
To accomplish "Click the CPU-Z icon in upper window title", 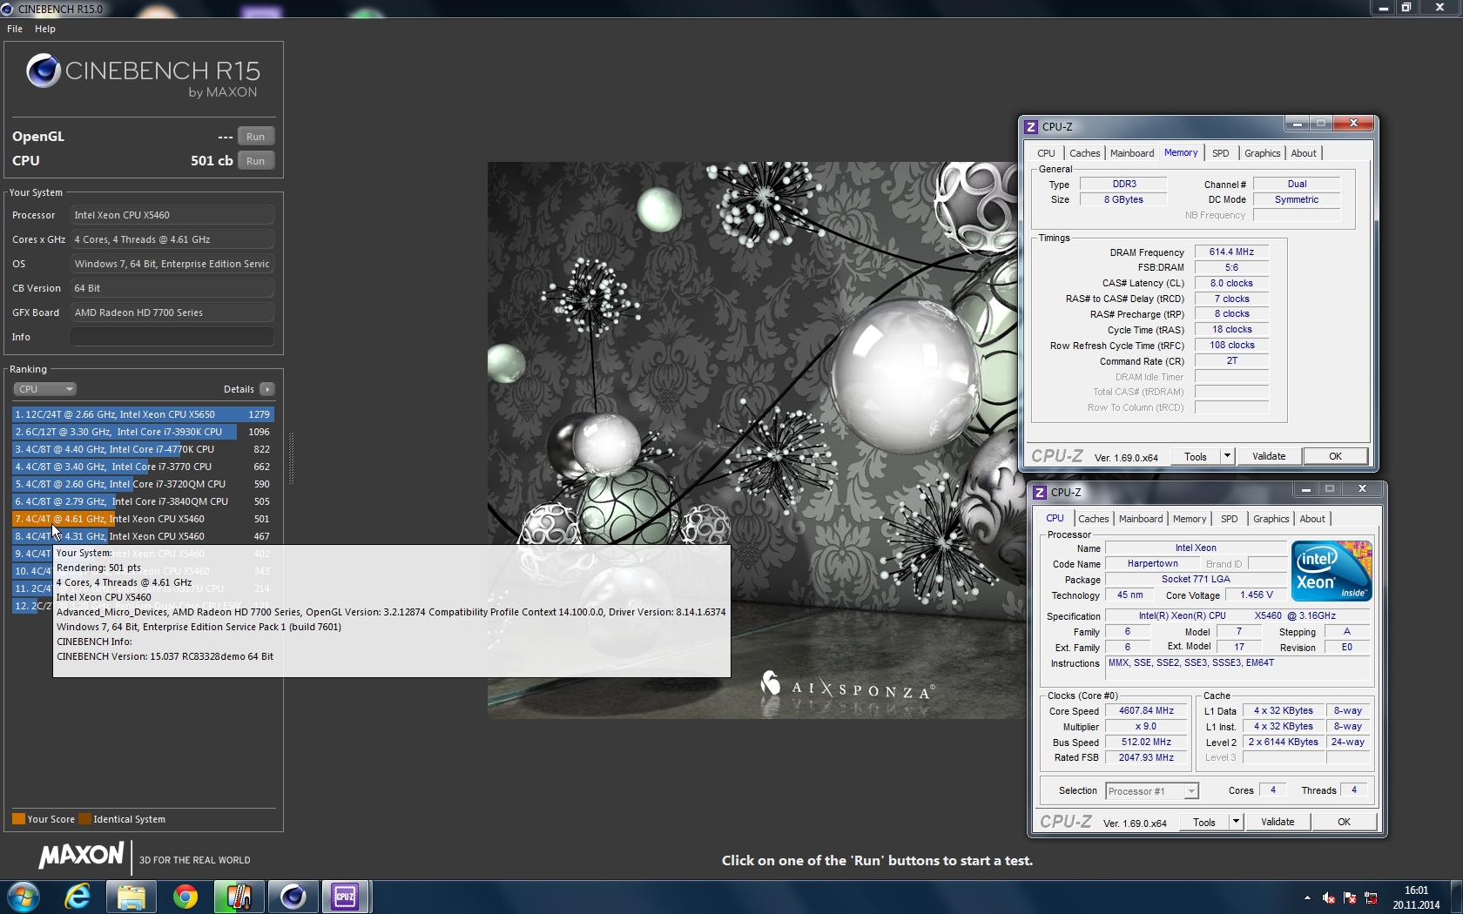I will pyautogui.click(x=1031, y=127).
